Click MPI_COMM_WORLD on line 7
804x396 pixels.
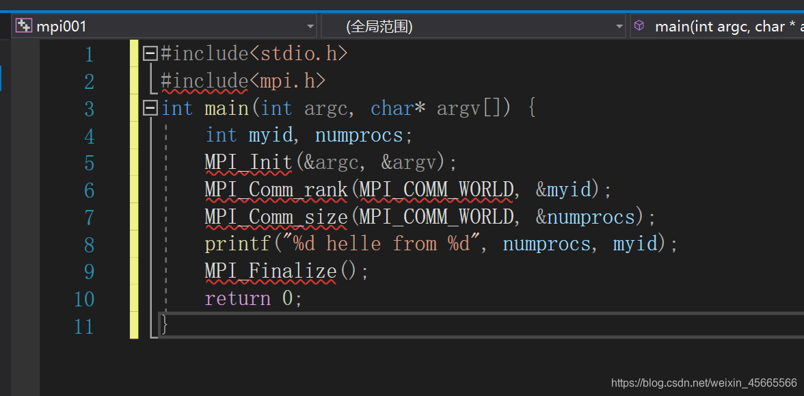click(436, 217)
